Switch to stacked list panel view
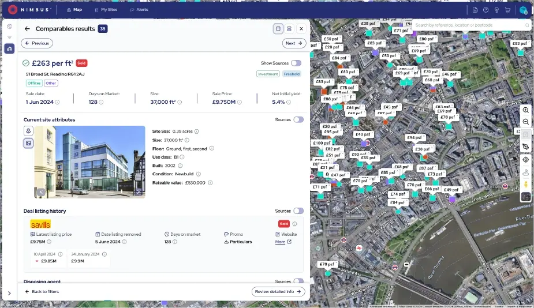This screenshot has height=308, width=534. [x=289, y=28]
